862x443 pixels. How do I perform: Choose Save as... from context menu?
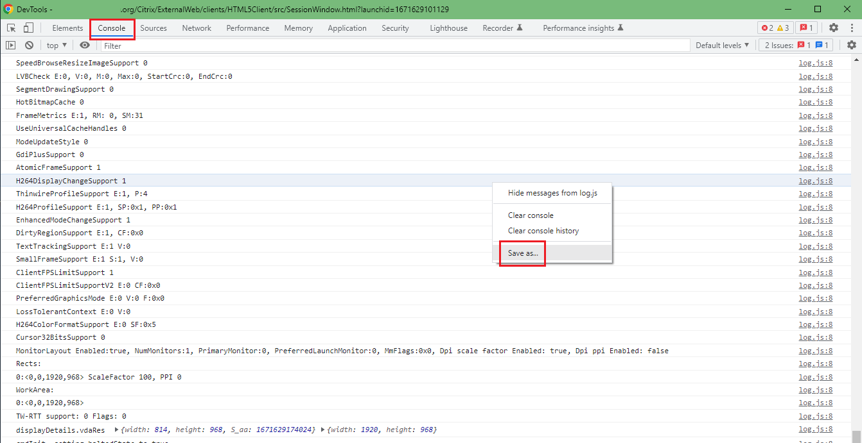click(x=523, y=253)
